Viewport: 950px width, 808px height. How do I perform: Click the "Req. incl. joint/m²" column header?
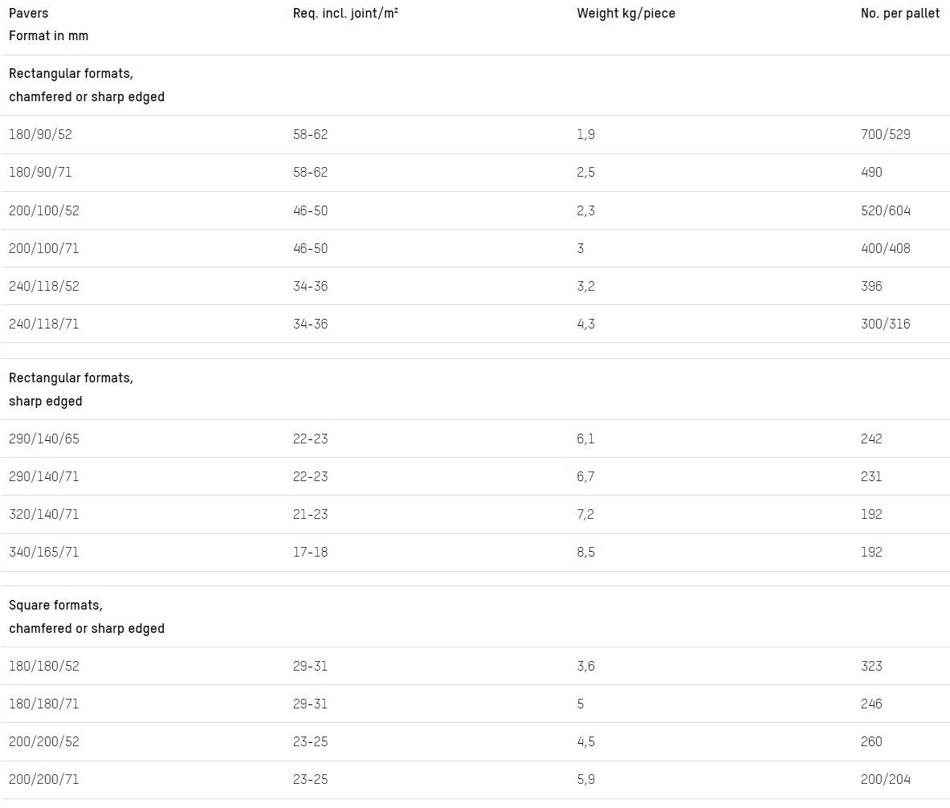tap(345, 13)
